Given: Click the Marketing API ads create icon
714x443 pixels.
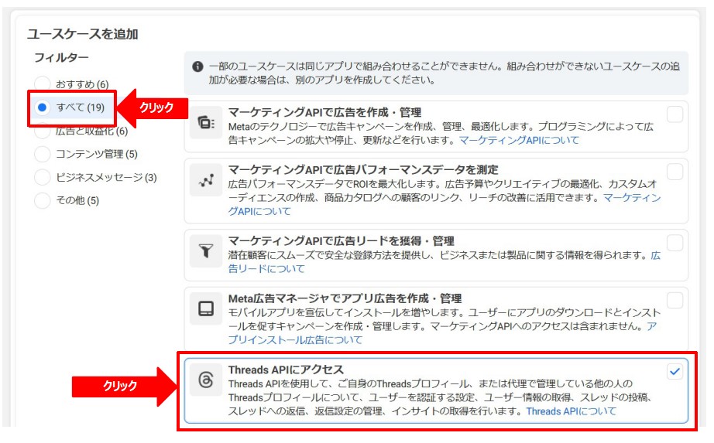Looking at the screenshot, I should (206, 122).
